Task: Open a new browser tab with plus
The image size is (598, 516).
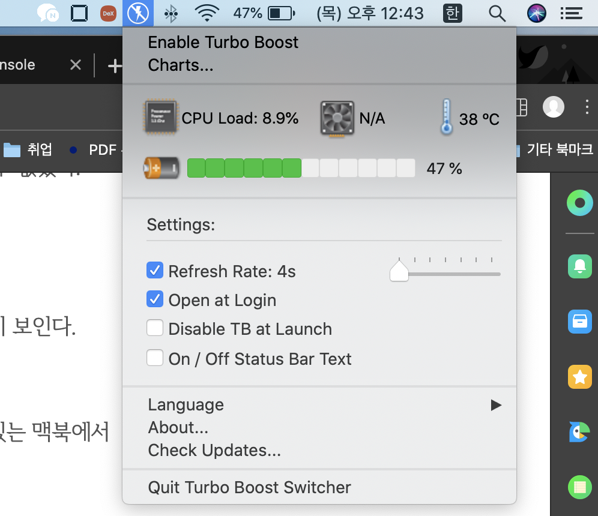Action: tap(115, 66)
